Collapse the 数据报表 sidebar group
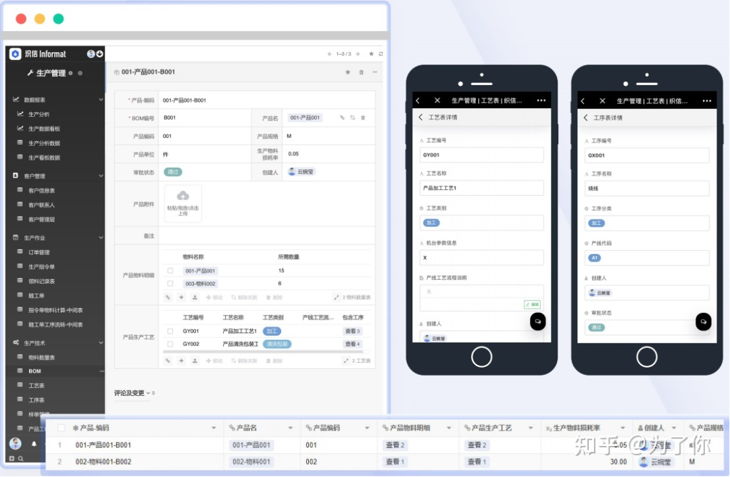The height and width of the screenshot is (477, 730). click(x=101, y=99)
